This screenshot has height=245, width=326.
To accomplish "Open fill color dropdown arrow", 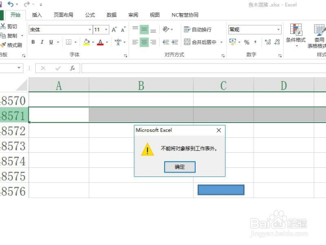I will pos(93,42).
